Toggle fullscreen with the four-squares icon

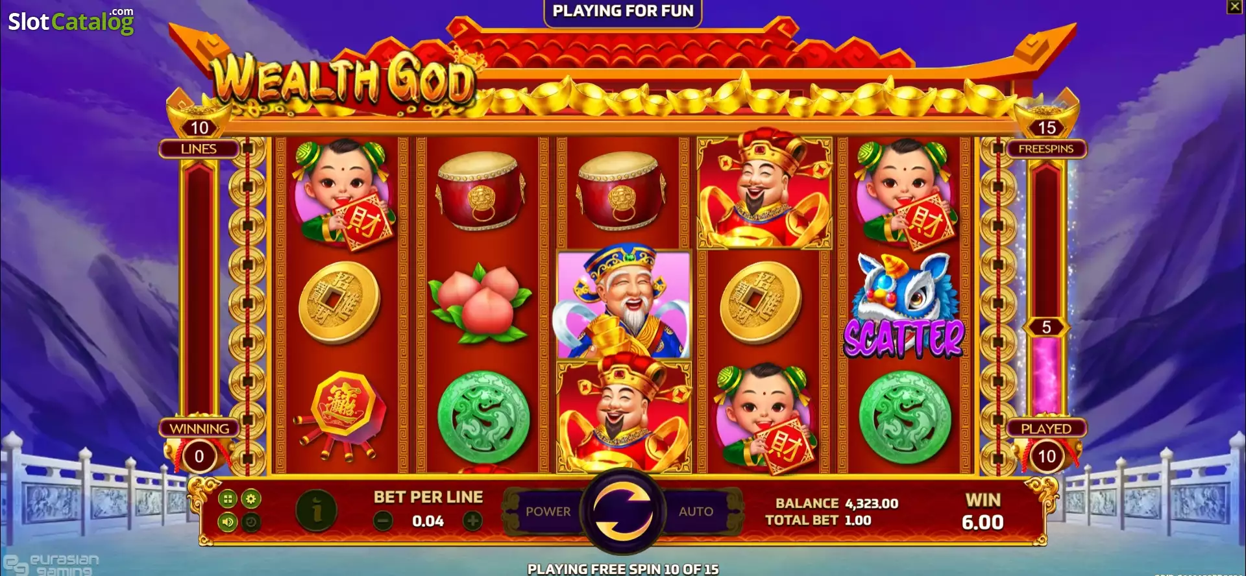point(227,499)
